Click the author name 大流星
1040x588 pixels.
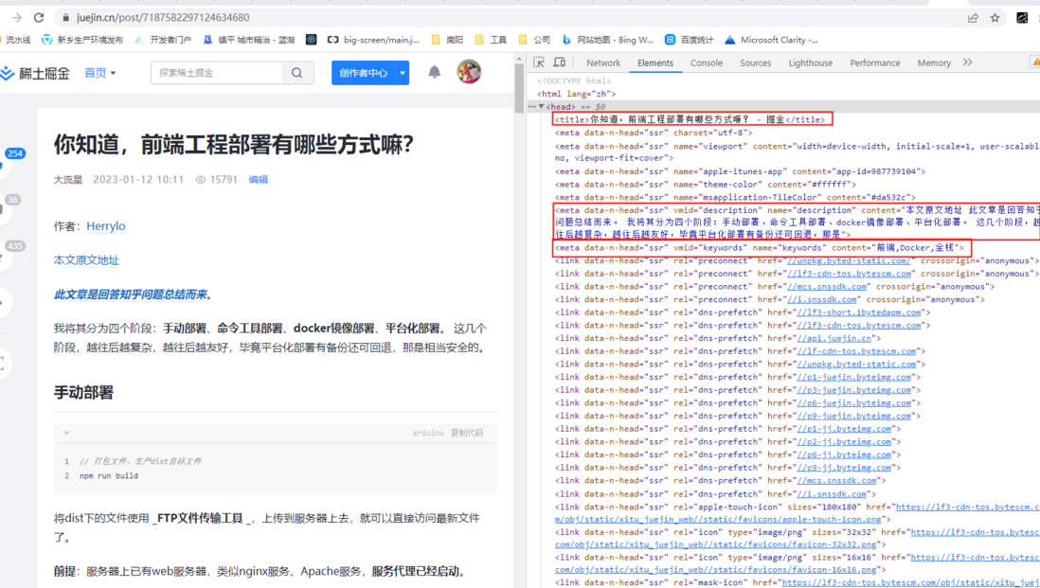[67, 180]
